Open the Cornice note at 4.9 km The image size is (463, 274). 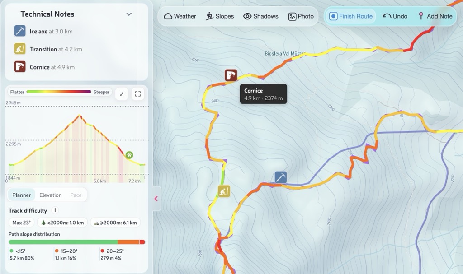(52, 67)
